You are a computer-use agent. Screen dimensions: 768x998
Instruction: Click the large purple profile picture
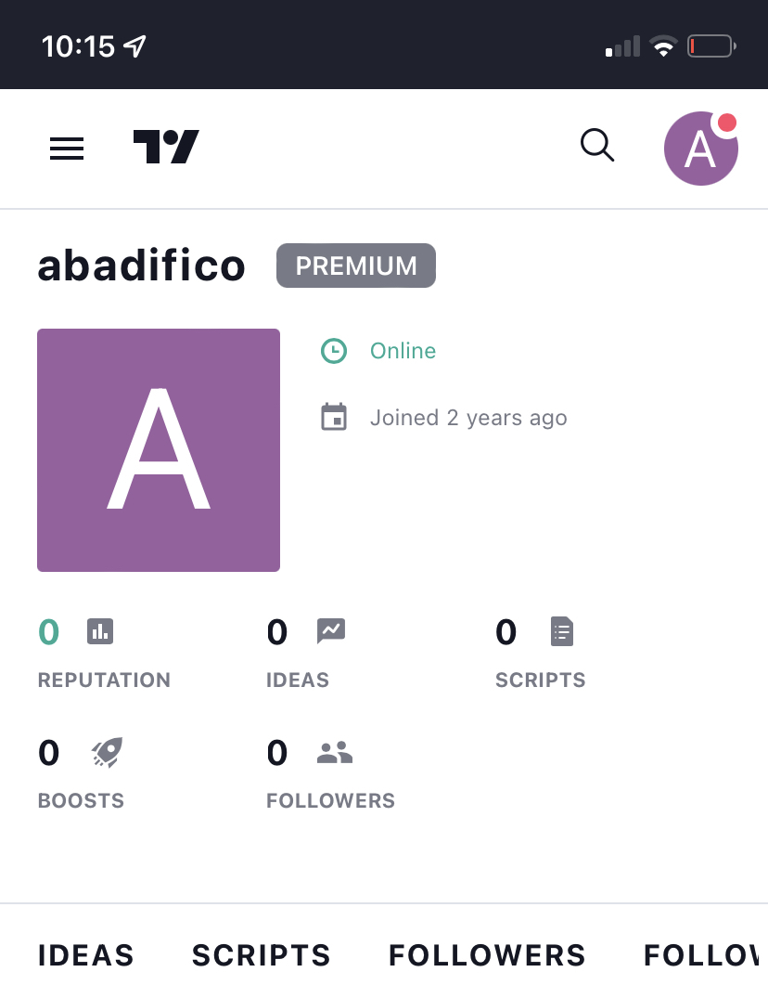point(159,450)
